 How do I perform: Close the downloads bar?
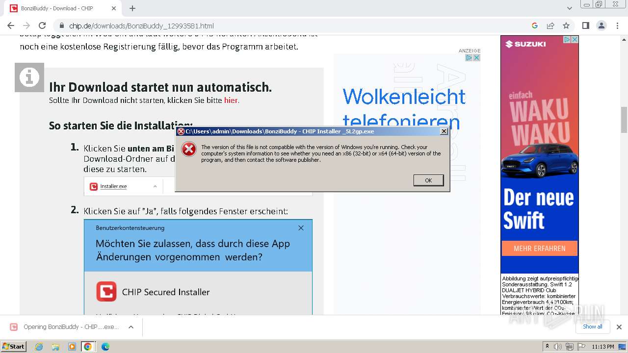click(x=619, y=327)
